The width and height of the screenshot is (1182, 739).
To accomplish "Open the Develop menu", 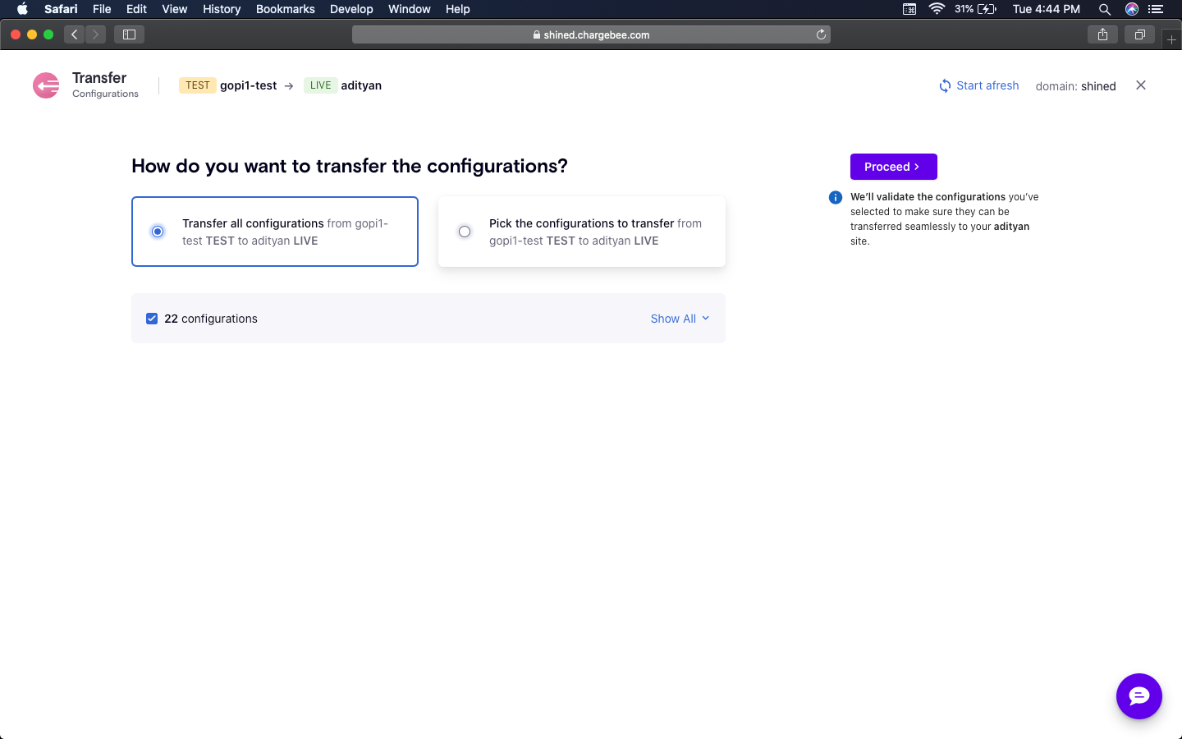I will tap(351, 9).
